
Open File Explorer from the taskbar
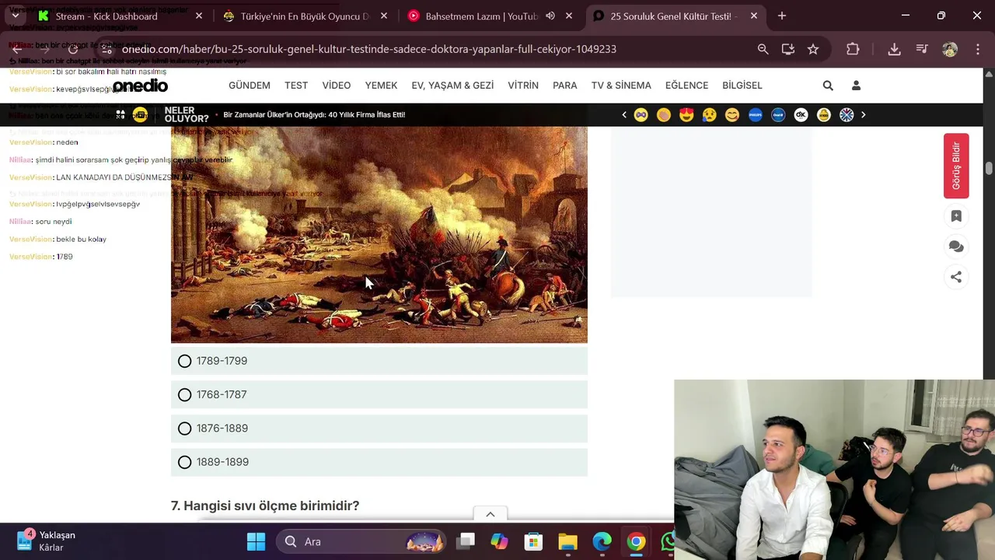pos(567,542)
